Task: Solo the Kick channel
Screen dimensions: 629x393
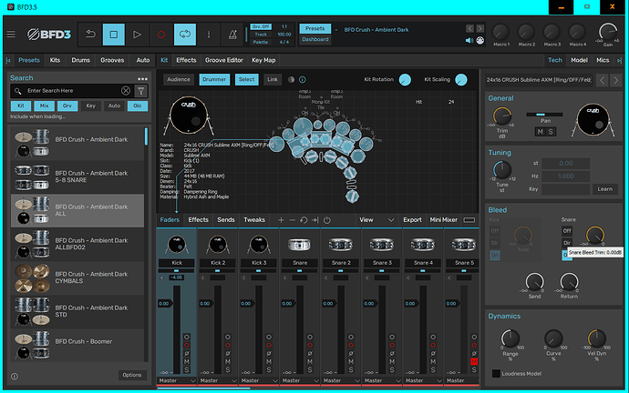Action: tap(187, 369)
